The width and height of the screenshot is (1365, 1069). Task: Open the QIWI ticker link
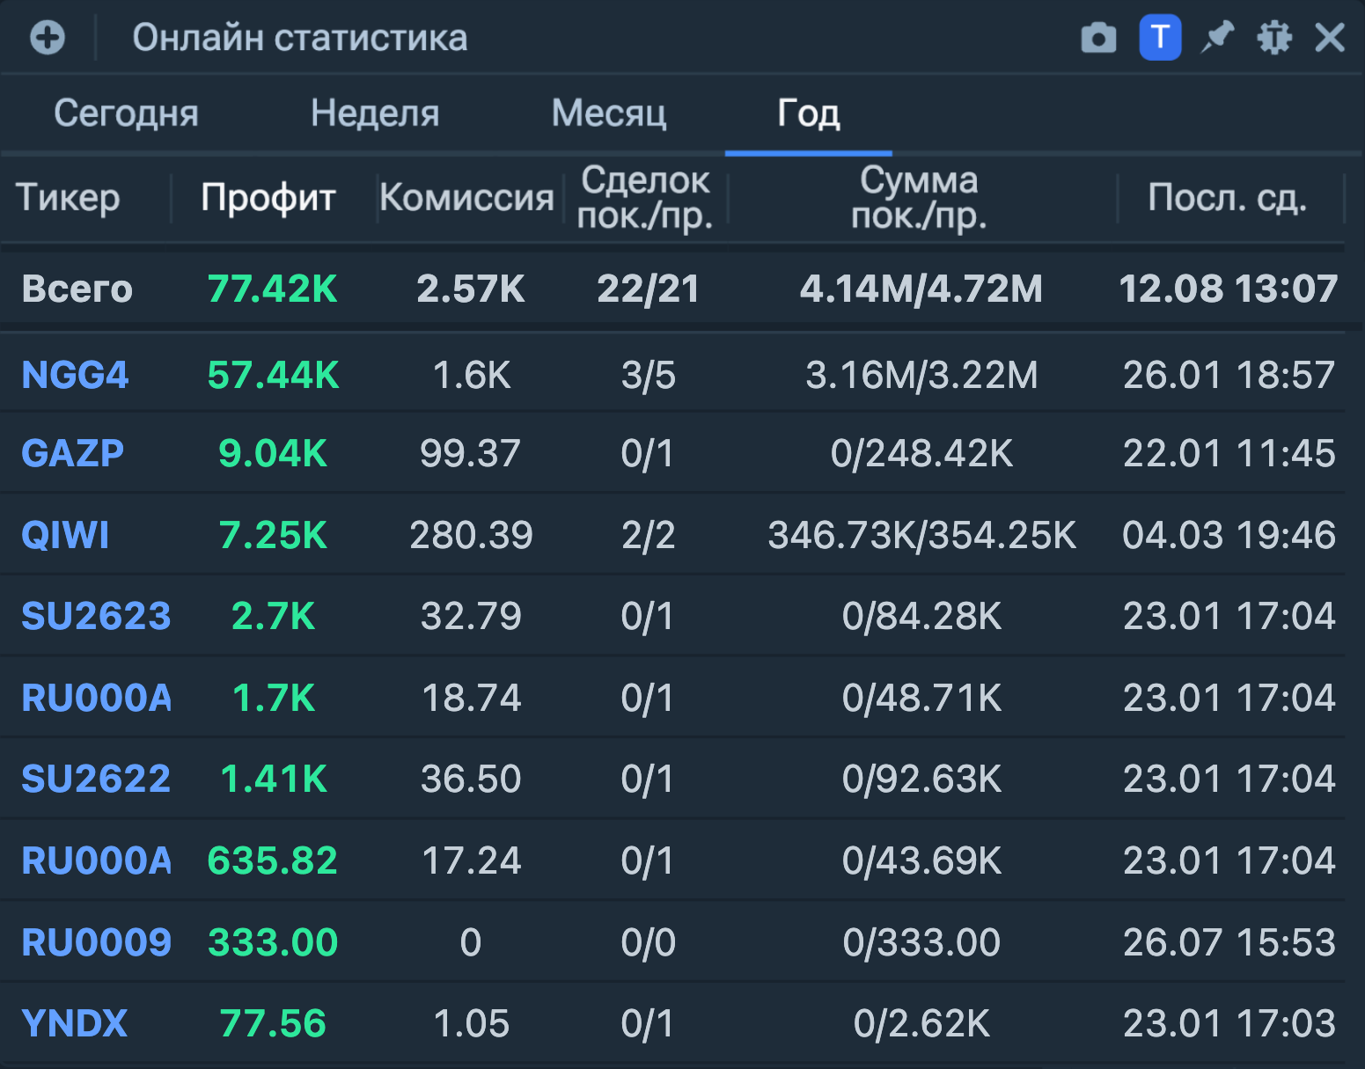[65, 535]
